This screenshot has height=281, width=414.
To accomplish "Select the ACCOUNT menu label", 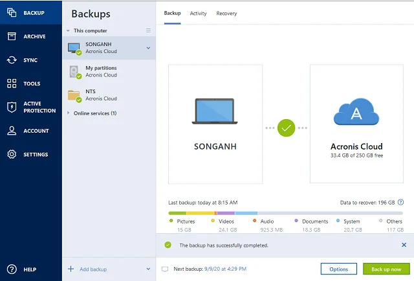I will point(36,131).
